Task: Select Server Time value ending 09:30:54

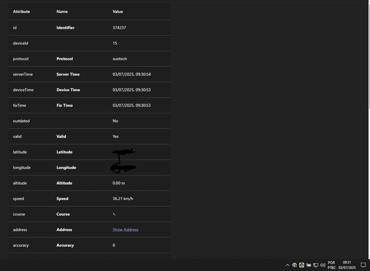Action: tap(132, 74)
